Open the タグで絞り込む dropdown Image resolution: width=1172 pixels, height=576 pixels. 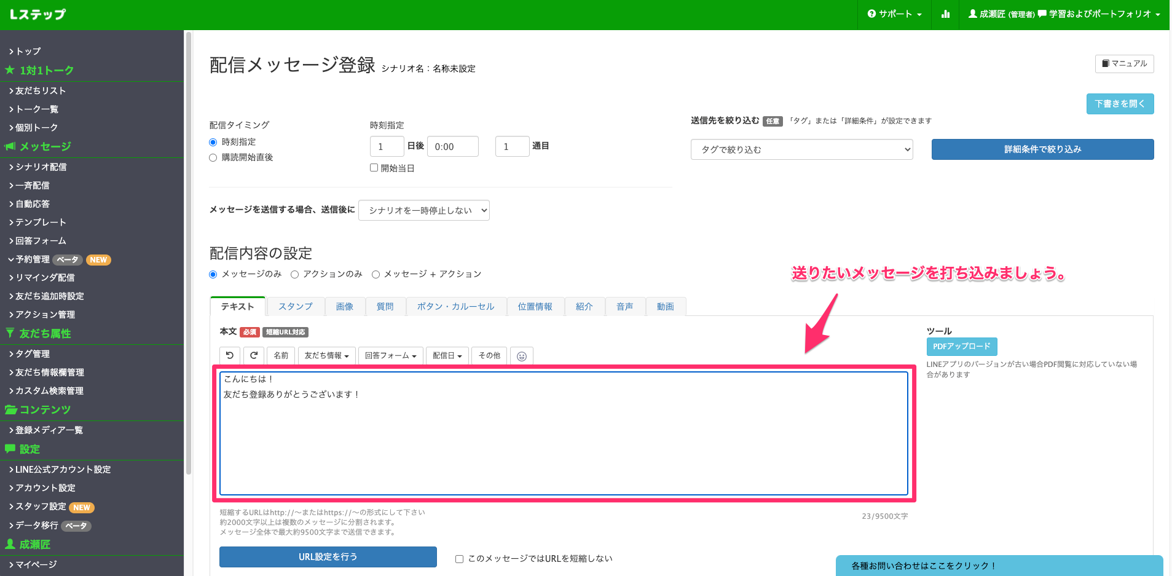(801, 149)
